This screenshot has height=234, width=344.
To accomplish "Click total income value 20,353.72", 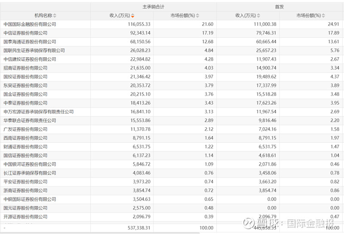I will point(140,86).
